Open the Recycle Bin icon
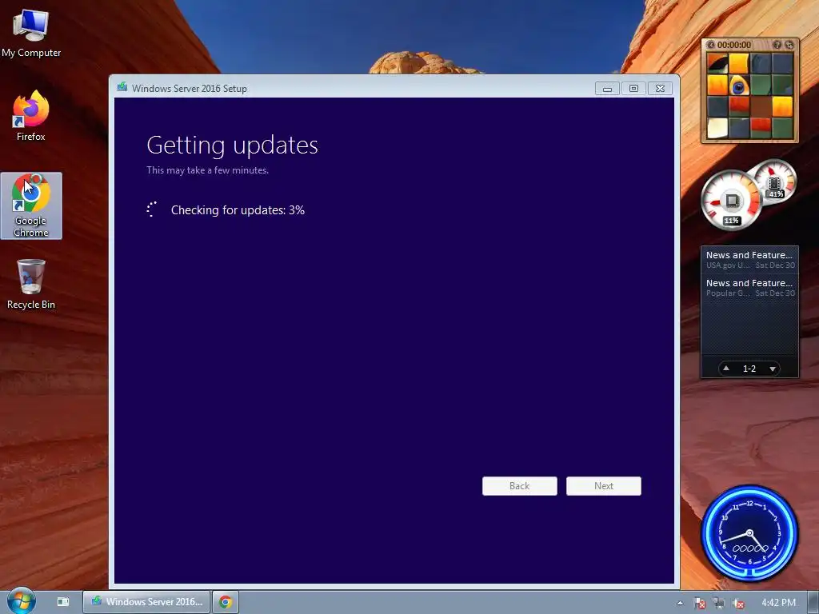The width and height of the screenshot is (819, 614). click(31, 285)
